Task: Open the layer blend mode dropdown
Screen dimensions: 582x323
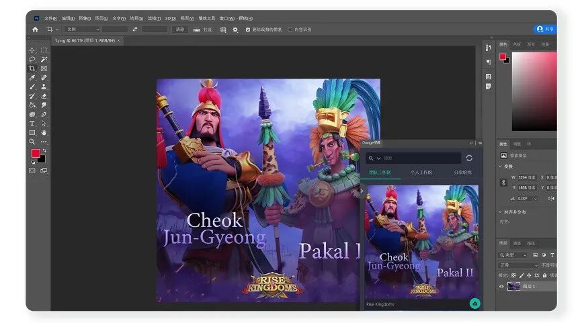Action: coord(517,265)
